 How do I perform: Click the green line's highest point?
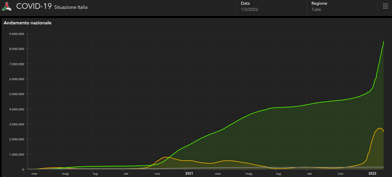(x=383, y=42)
